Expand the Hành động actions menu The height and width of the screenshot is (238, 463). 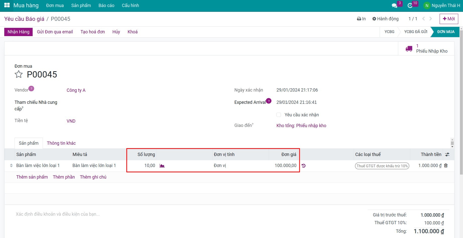(x=385, y=19)
